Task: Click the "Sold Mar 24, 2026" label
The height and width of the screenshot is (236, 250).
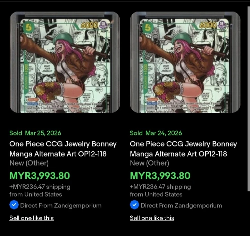Action: tap(156, 133)
